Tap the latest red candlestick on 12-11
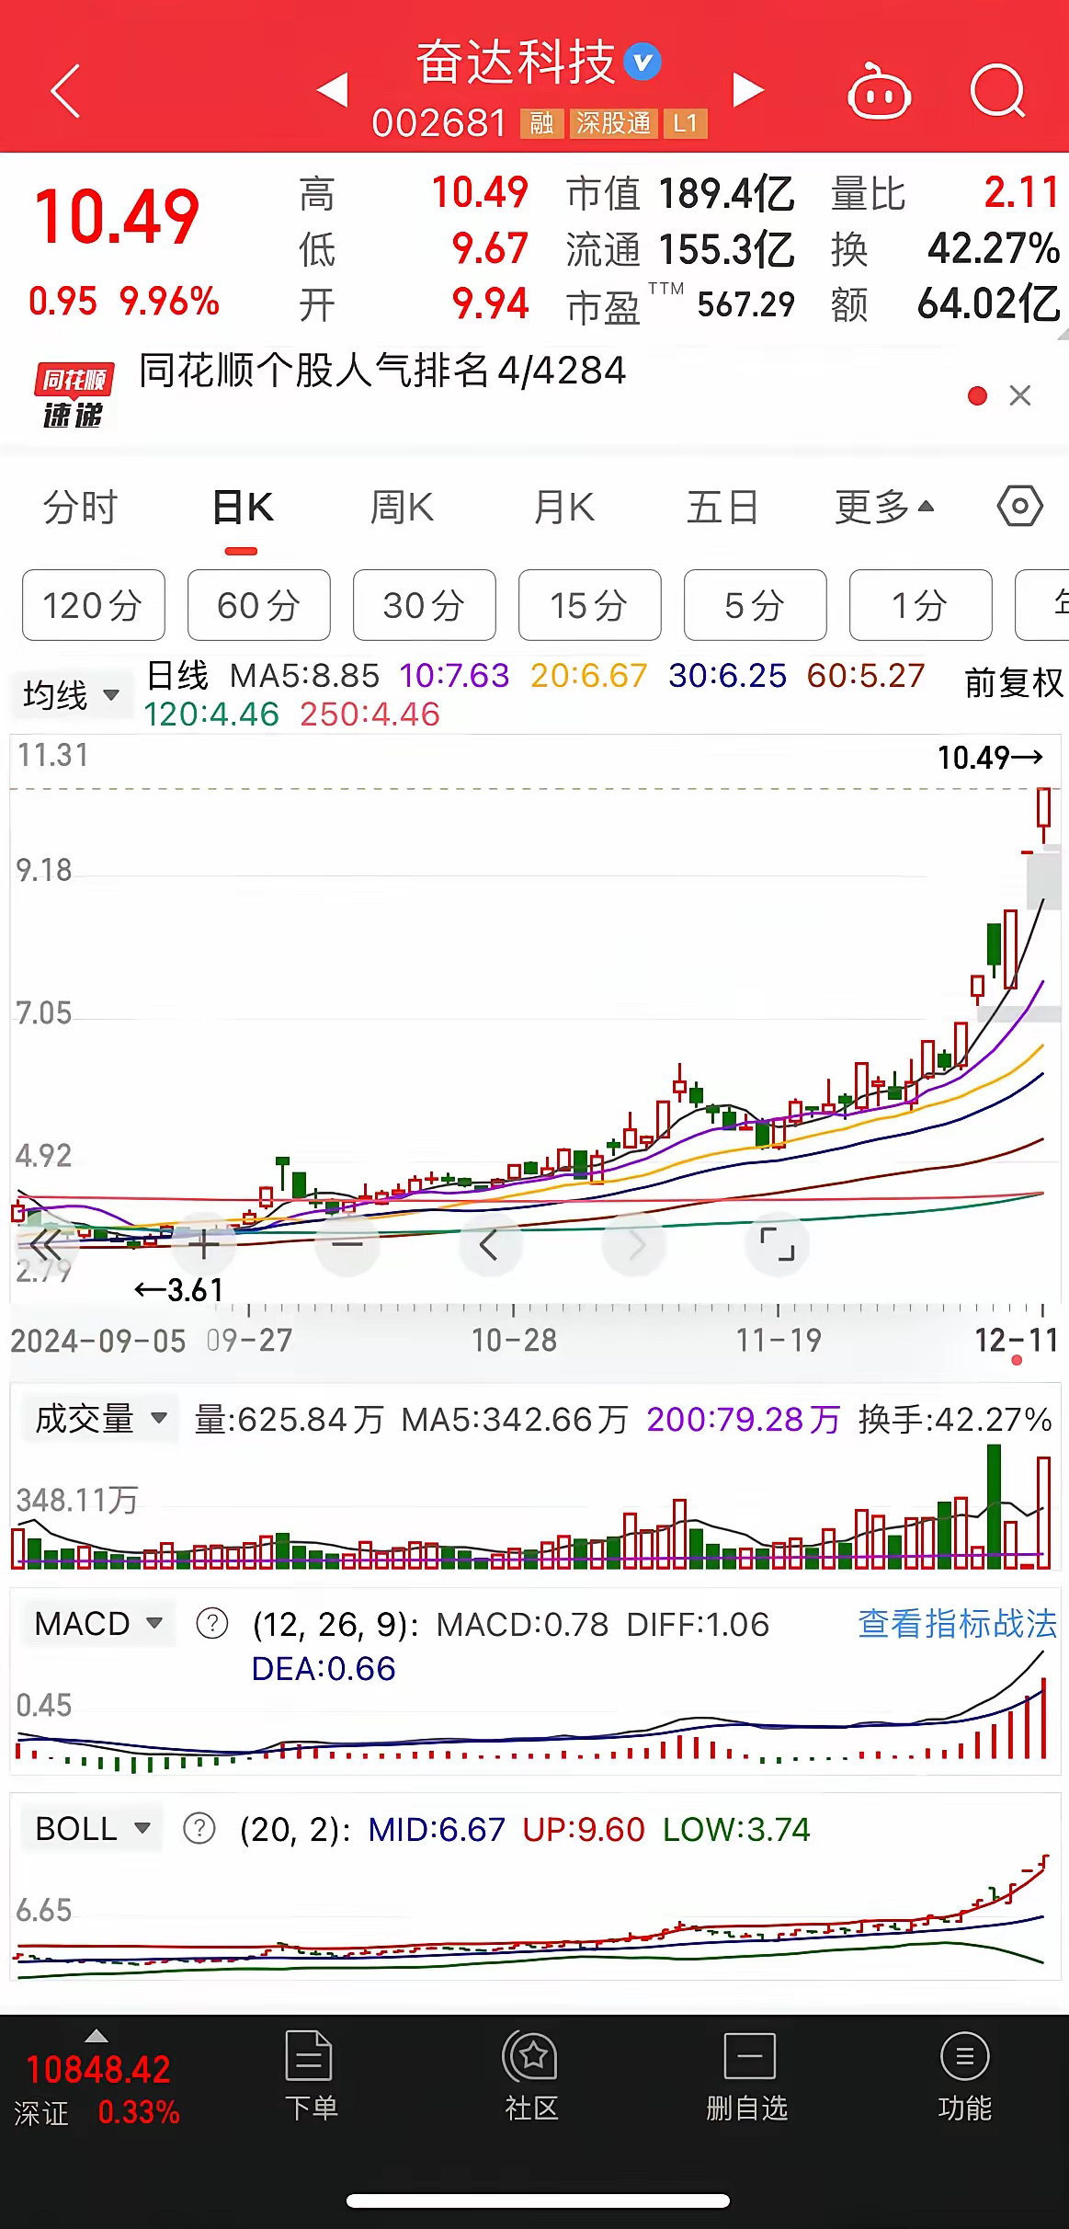 point(1043,813)
